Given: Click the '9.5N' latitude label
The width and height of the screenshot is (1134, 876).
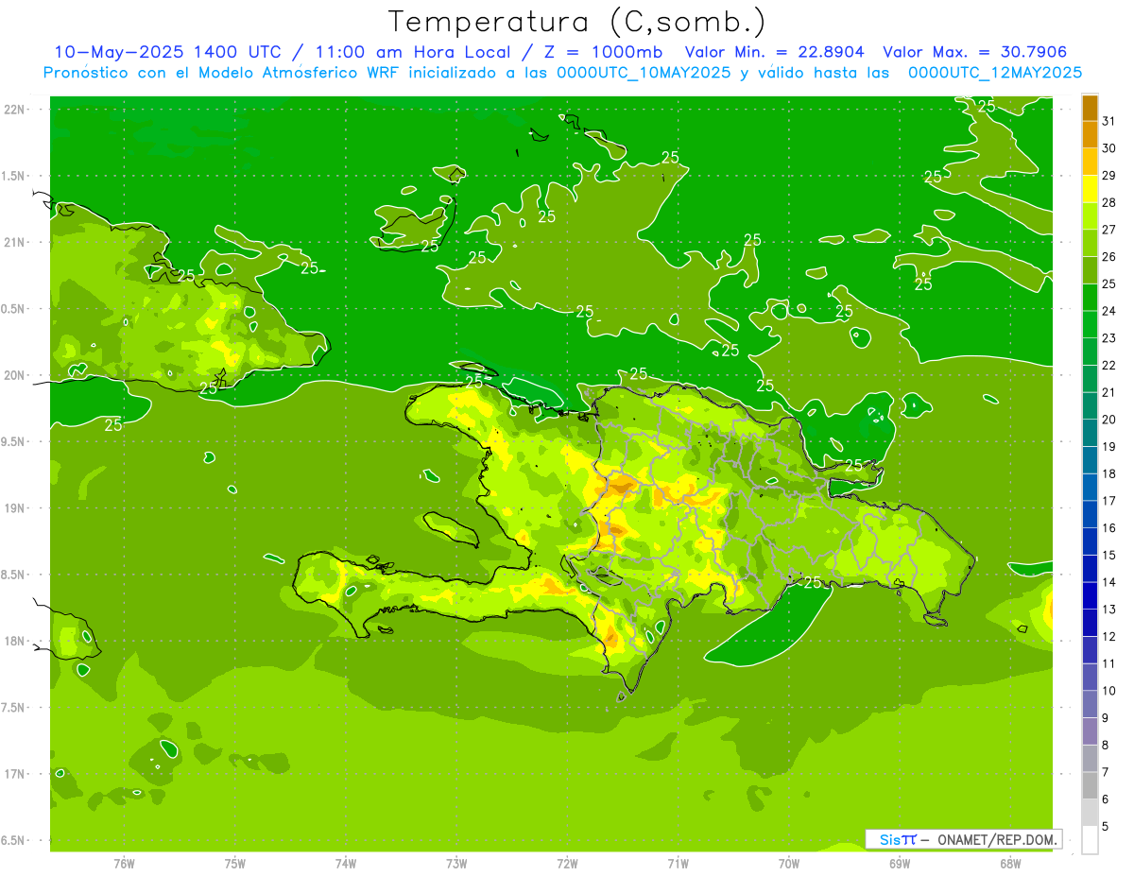Looking at the screenshot, I should 14,441.
